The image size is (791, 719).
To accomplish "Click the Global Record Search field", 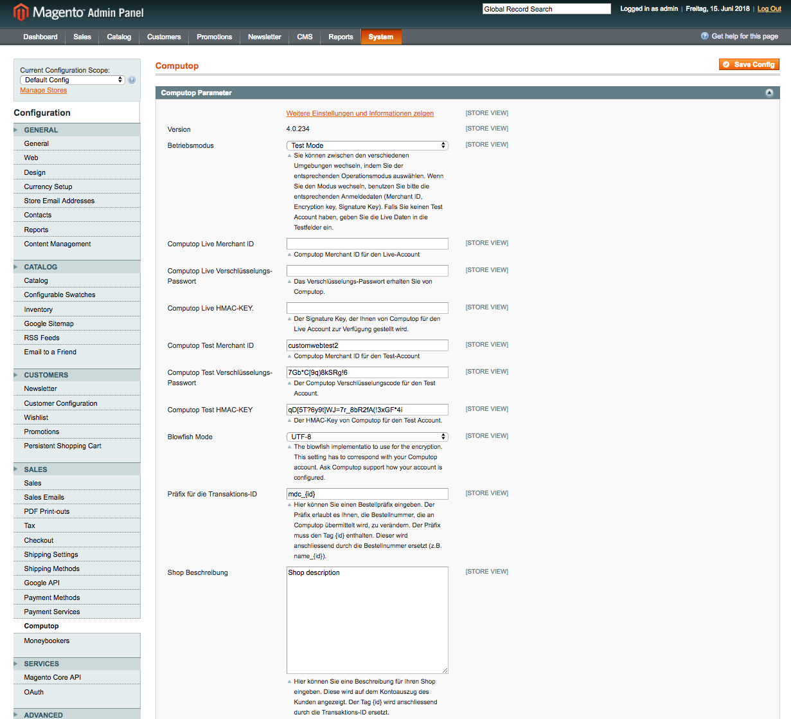I will [546, 9].
